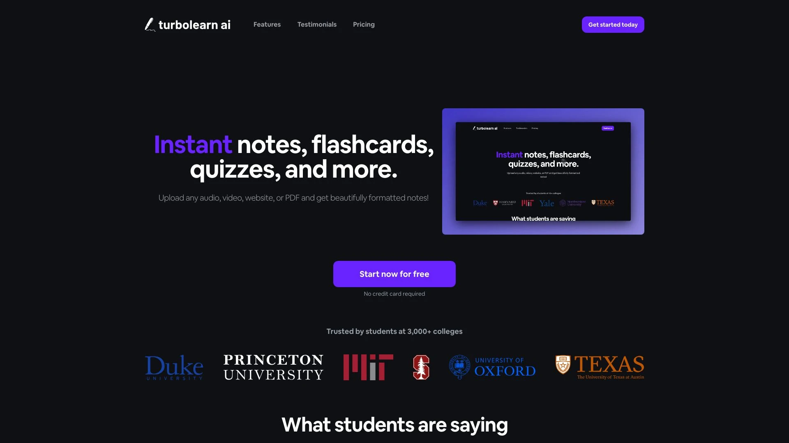Click the University of Oxford logo
Screen dimensions: 789x443
[x=492, y=366]
